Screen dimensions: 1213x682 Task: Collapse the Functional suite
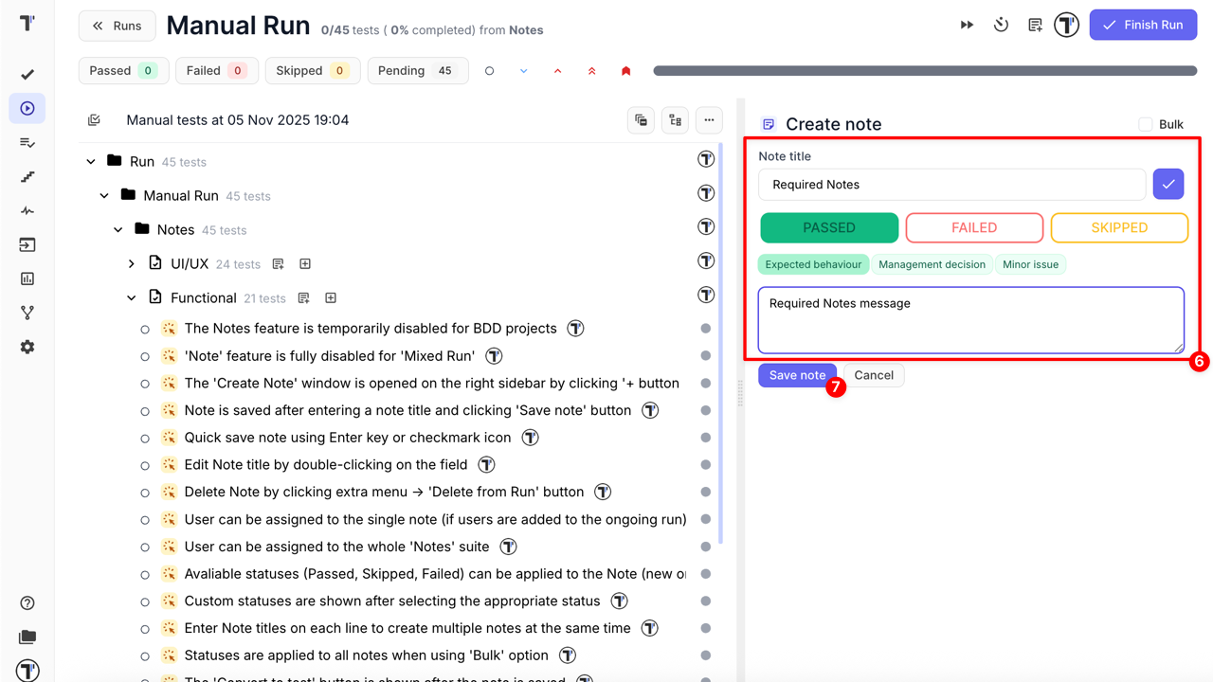coord(132,298)
